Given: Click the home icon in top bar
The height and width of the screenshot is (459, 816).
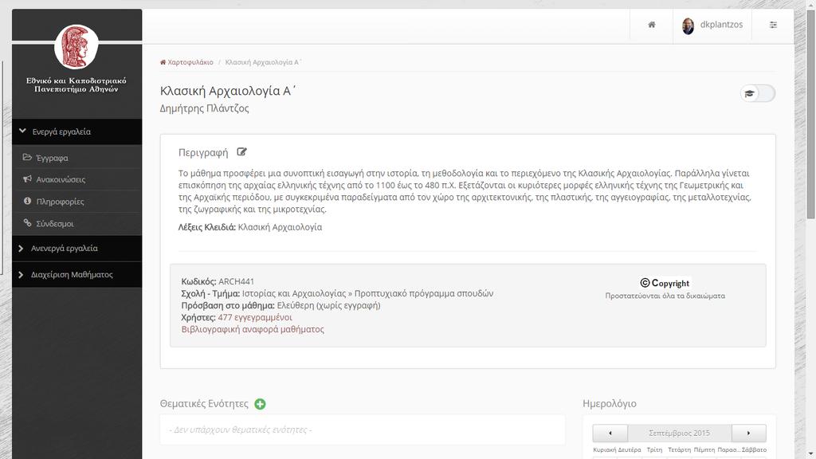Looking at the screenshot, I should click(652, 25).
